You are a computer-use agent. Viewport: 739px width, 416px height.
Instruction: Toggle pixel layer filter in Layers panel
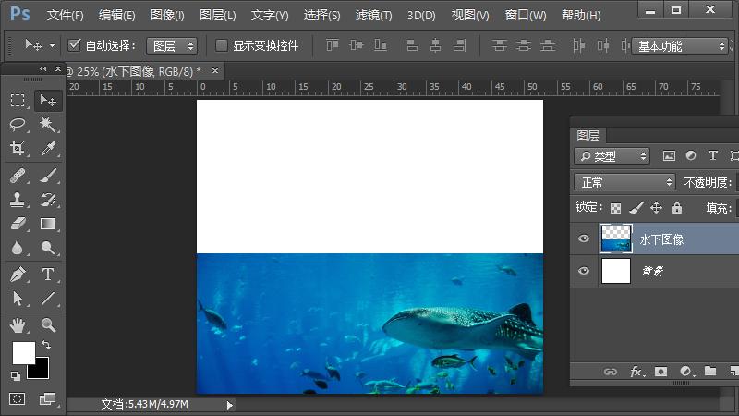point(669,155)
